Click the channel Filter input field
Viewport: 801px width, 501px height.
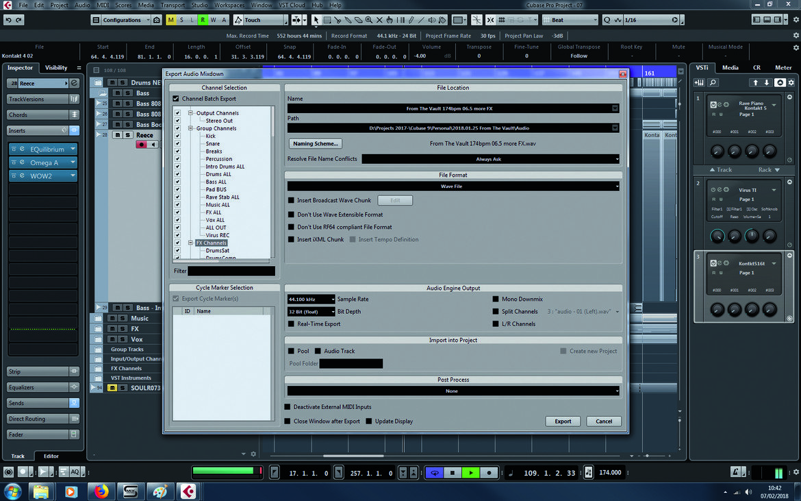pyautogui.click(x=231, y=271)
